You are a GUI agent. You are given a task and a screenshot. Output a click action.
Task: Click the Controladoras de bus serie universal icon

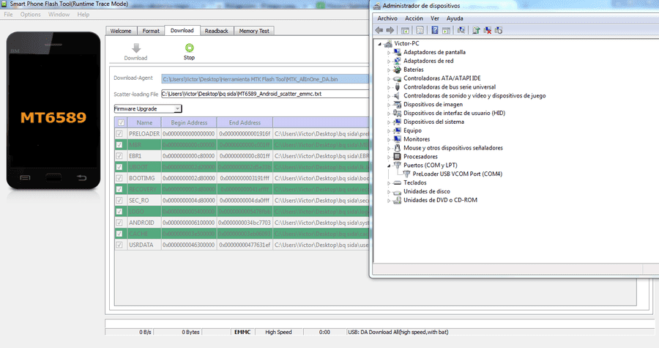click(x=397, y=87)
